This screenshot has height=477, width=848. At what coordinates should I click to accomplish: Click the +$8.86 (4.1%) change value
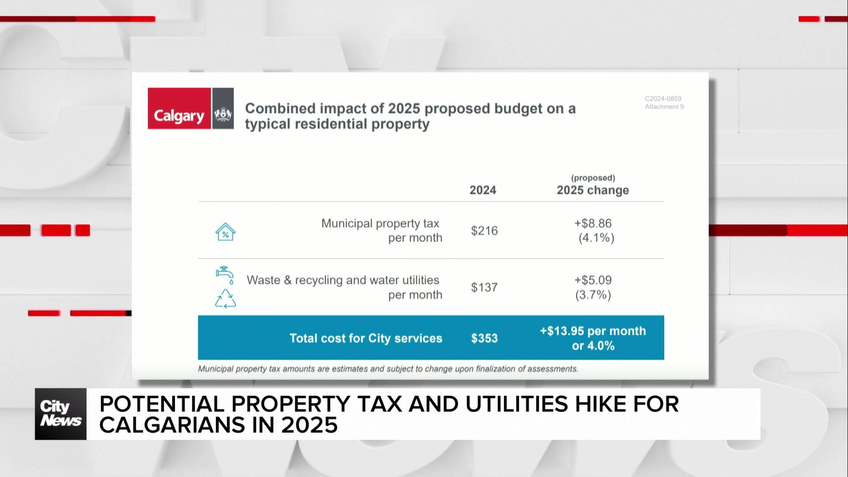[594, 231]
